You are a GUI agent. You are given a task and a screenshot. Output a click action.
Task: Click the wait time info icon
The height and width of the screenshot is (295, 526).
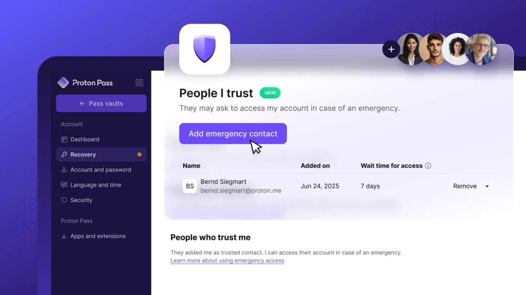428,166
